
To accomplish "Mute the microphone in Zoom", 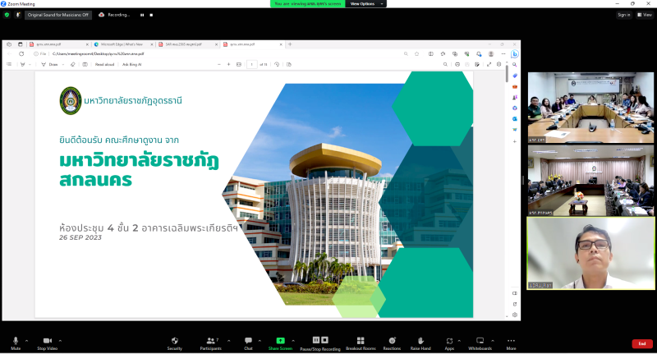I will (x=16, y=341).
